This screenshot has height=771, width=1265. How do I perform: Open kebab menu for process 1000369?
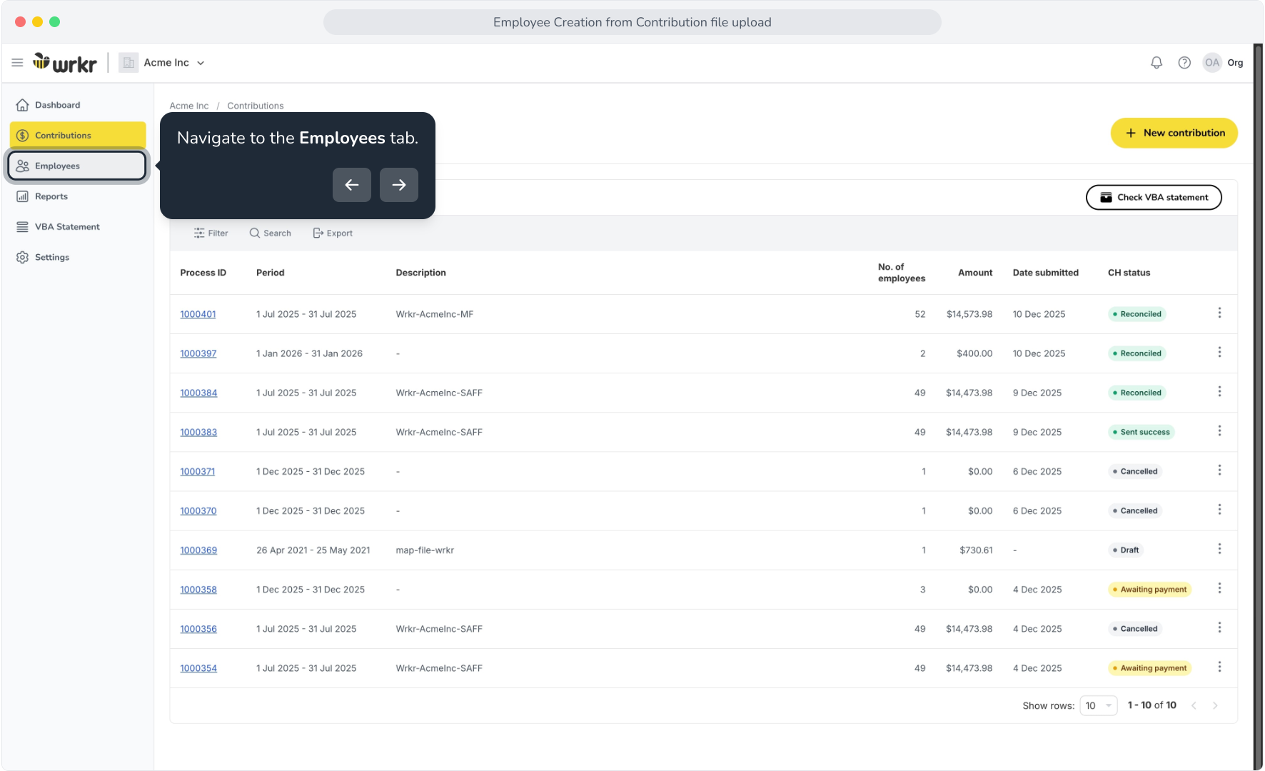[x=1219, y=549]
